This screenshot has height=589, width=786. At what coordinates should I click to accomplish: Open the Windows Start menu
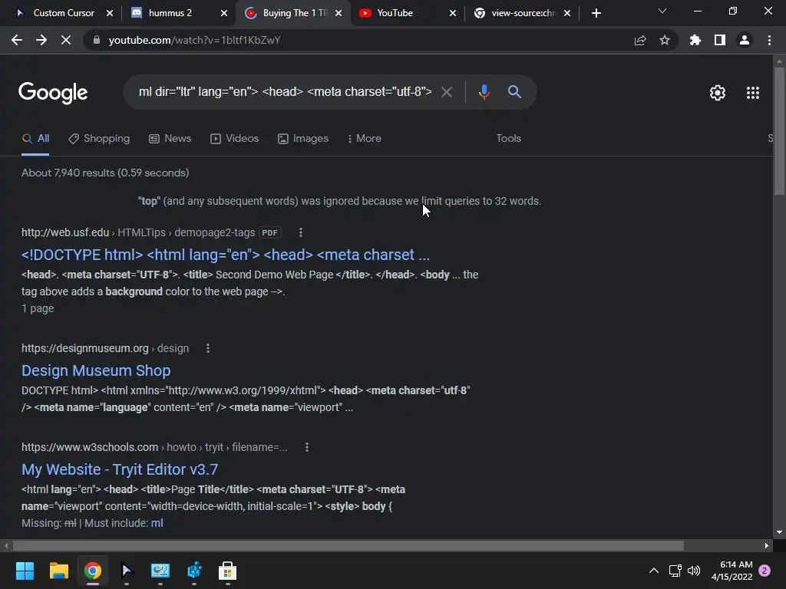click(x=25, y=571)
